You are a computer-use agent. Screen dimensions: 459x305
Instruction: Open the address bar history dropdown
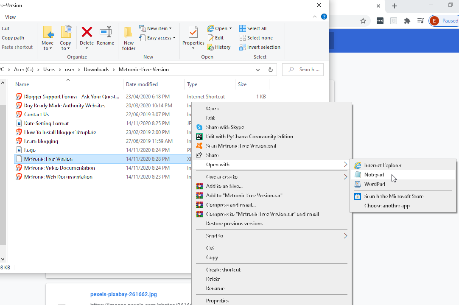click(x=257, y=70)
